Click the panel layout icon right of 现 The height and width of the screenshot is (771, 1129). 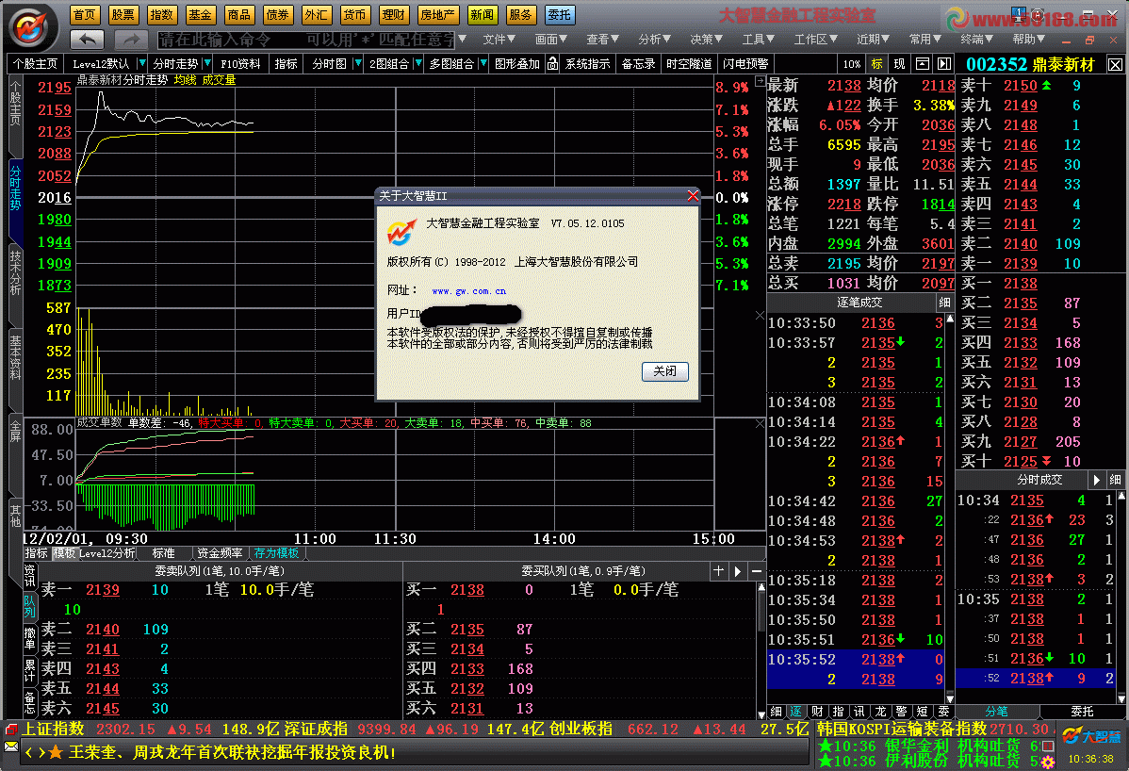click(x=923, y=64)
